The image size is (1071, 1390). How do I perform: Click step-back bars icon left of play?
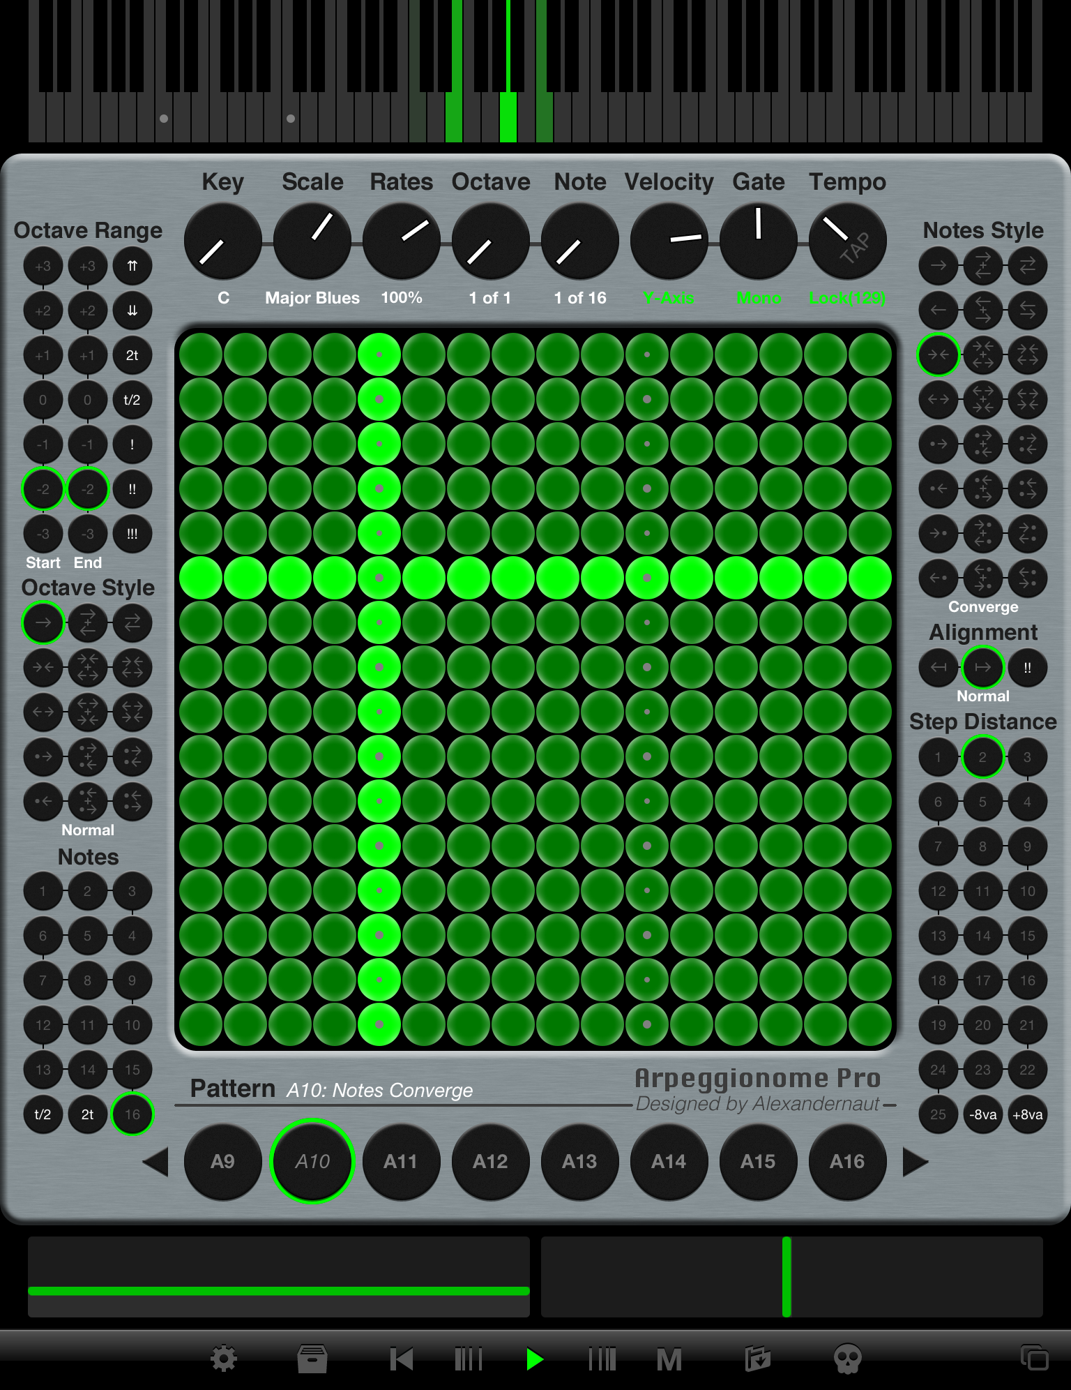coord(469,1359)
